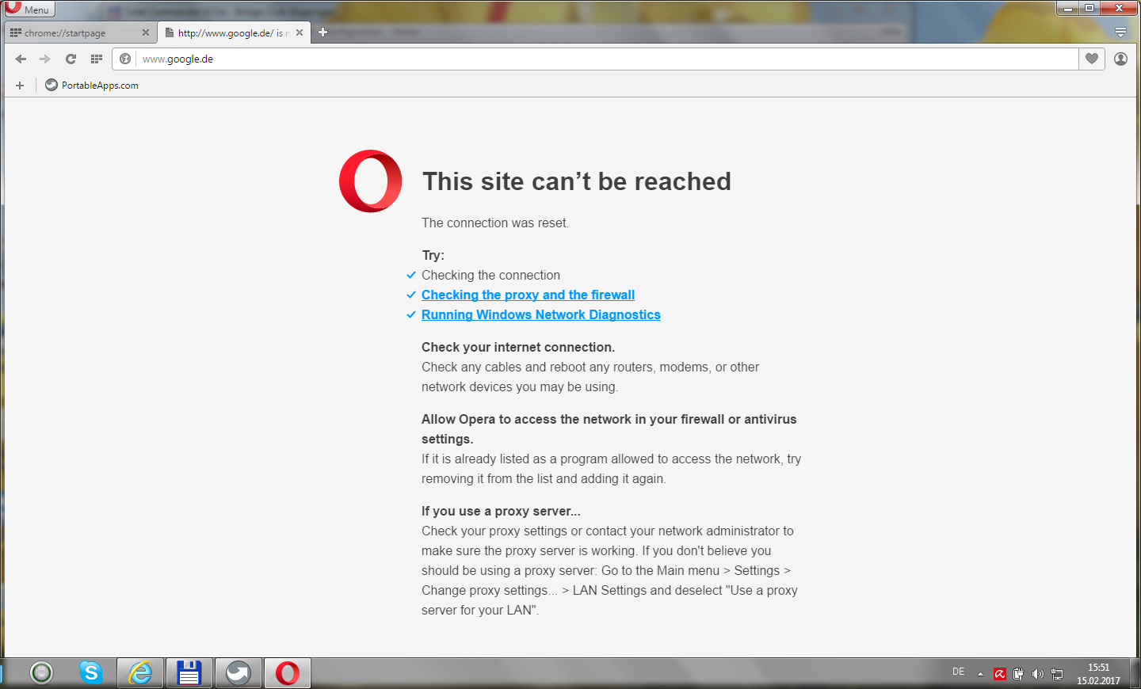Switch to the chrome://startpage tab
The height and width of the screenshot is (689, 1141).
(x=79, y=32)
